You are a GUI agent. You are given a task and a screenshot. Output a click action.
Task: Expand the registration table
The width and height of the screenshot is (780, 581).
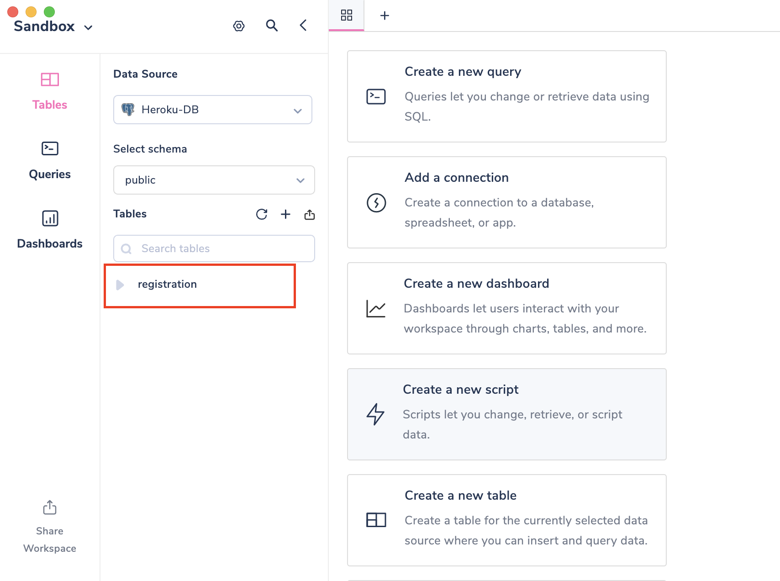tap(120, 285)
